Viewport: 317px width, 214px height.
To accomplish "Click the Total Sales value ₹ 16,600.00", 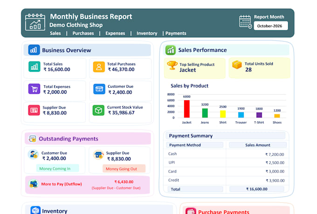I will click(x=57, y=69).
